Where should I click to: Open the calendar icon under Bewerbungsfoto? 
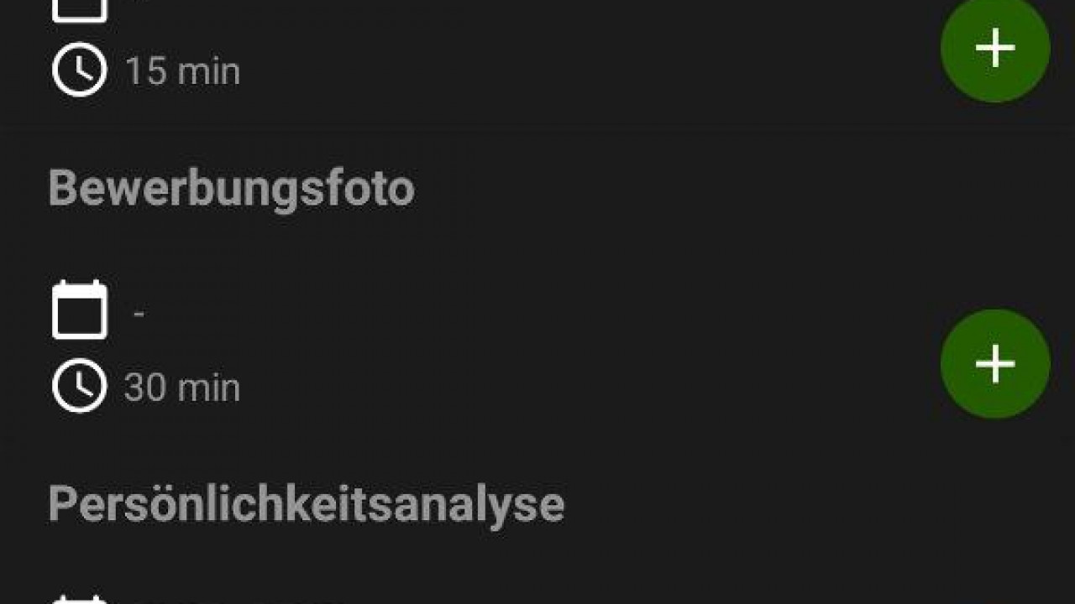click(x=80, y=310)
